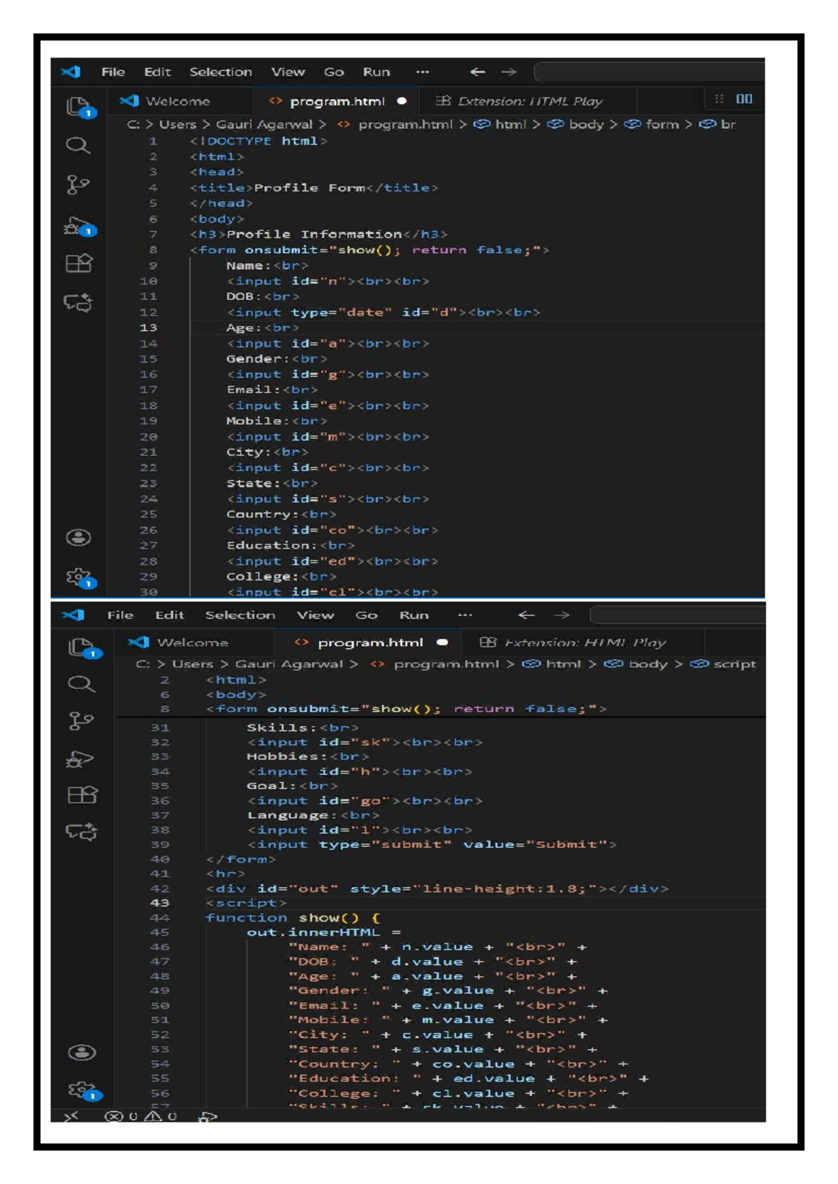Open Edit menu in top window
This screenshot has height=1184, width=838.
click(157, 72)
